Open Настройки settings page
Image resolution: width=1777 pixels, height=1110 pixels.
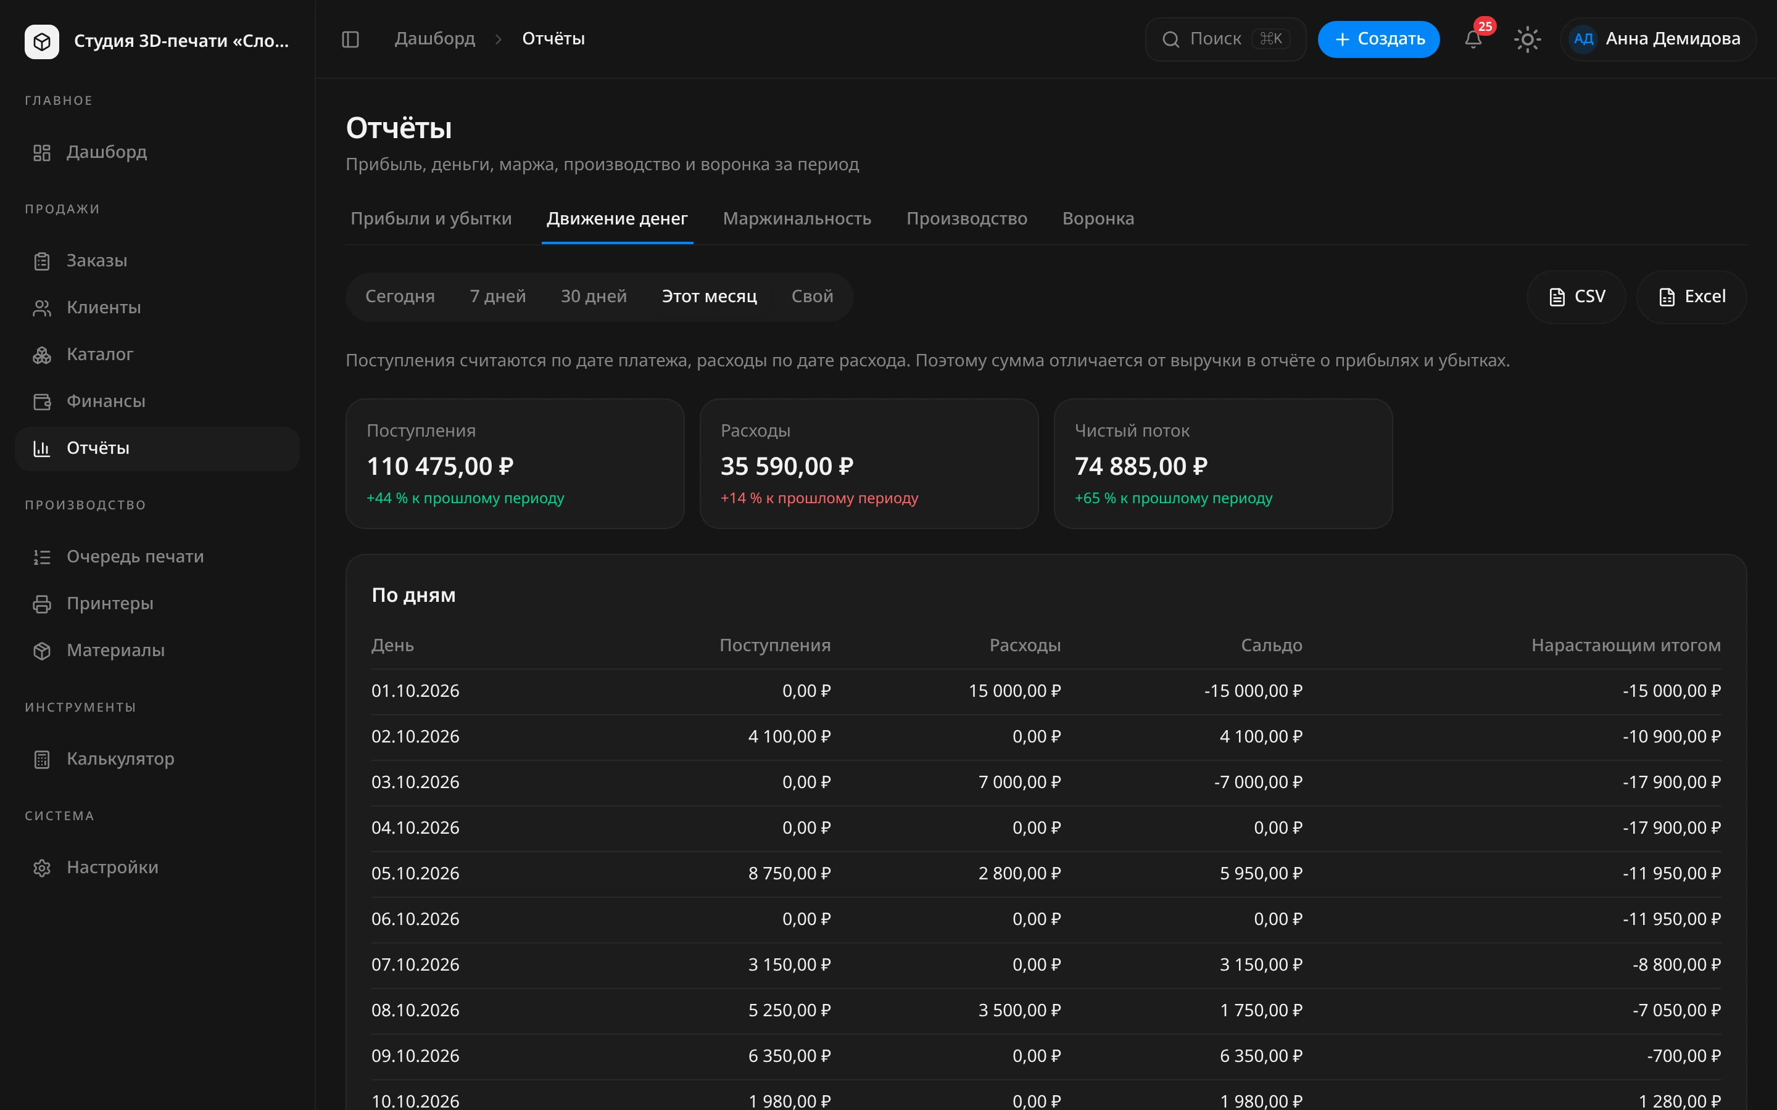pyautogui.click(x=157, y=868)
